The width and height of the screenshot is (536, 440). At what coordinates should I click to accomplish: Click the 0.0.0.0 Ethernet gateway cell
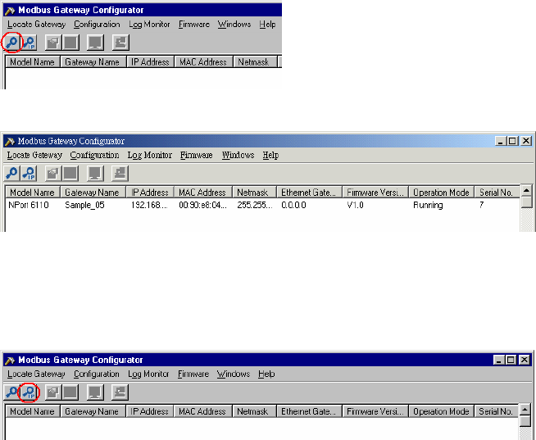click(293, 205)
